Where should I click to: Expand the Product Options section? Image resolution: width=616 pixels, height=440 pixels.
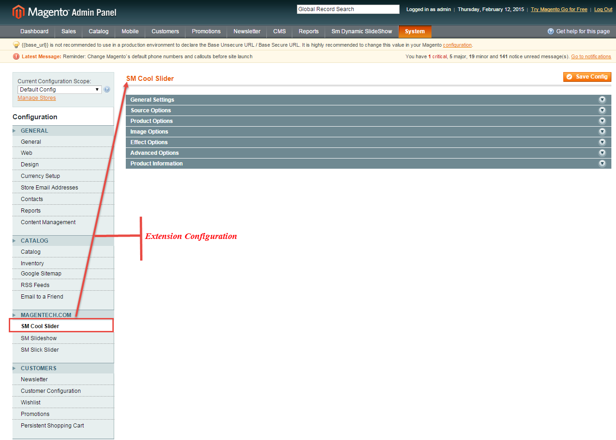click(x=369, y=121)
